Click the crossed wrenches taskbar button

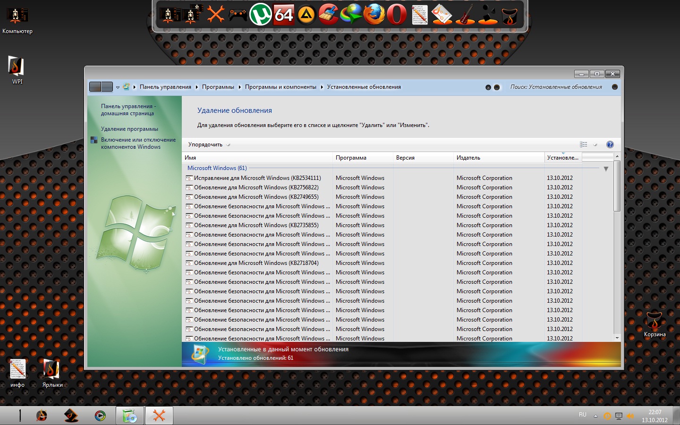pyautogui.click(x=159, y=416)
